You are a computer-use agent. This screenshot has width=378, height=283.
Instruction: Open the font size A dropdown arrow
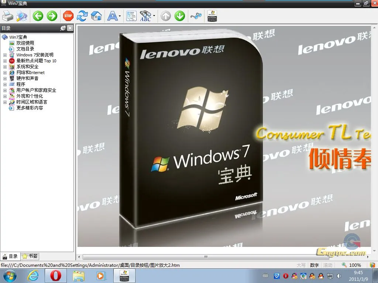(120, 16)
